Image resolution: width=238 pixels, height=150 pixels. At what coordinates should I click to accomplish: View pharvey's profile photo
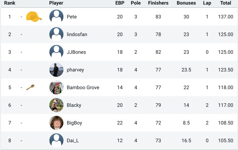[56, 70]
